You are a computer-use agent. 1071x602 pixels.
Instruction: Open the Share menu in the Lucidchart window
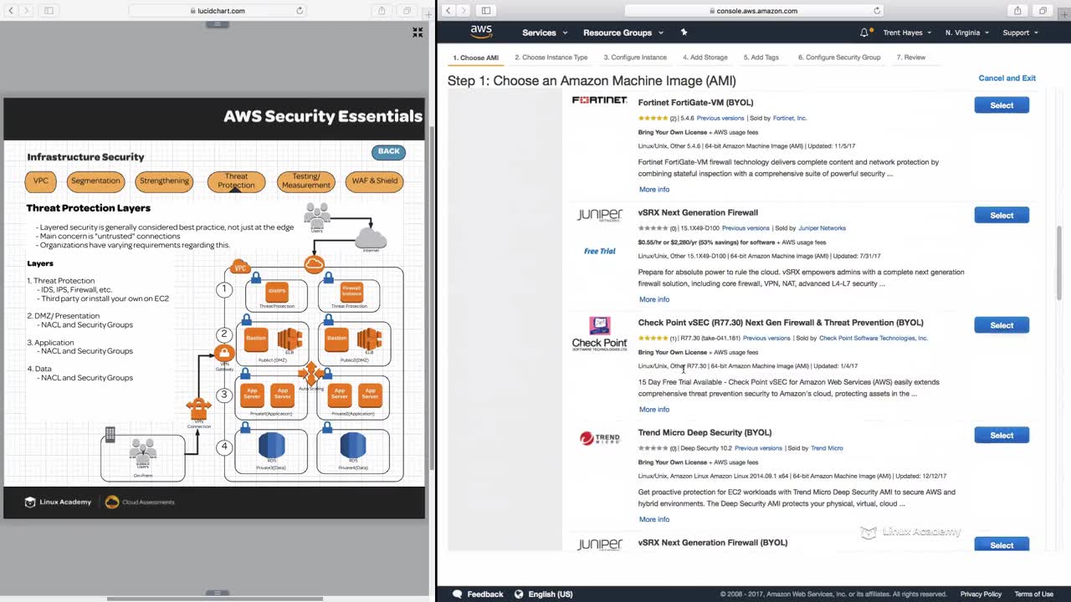pos(382,11)
